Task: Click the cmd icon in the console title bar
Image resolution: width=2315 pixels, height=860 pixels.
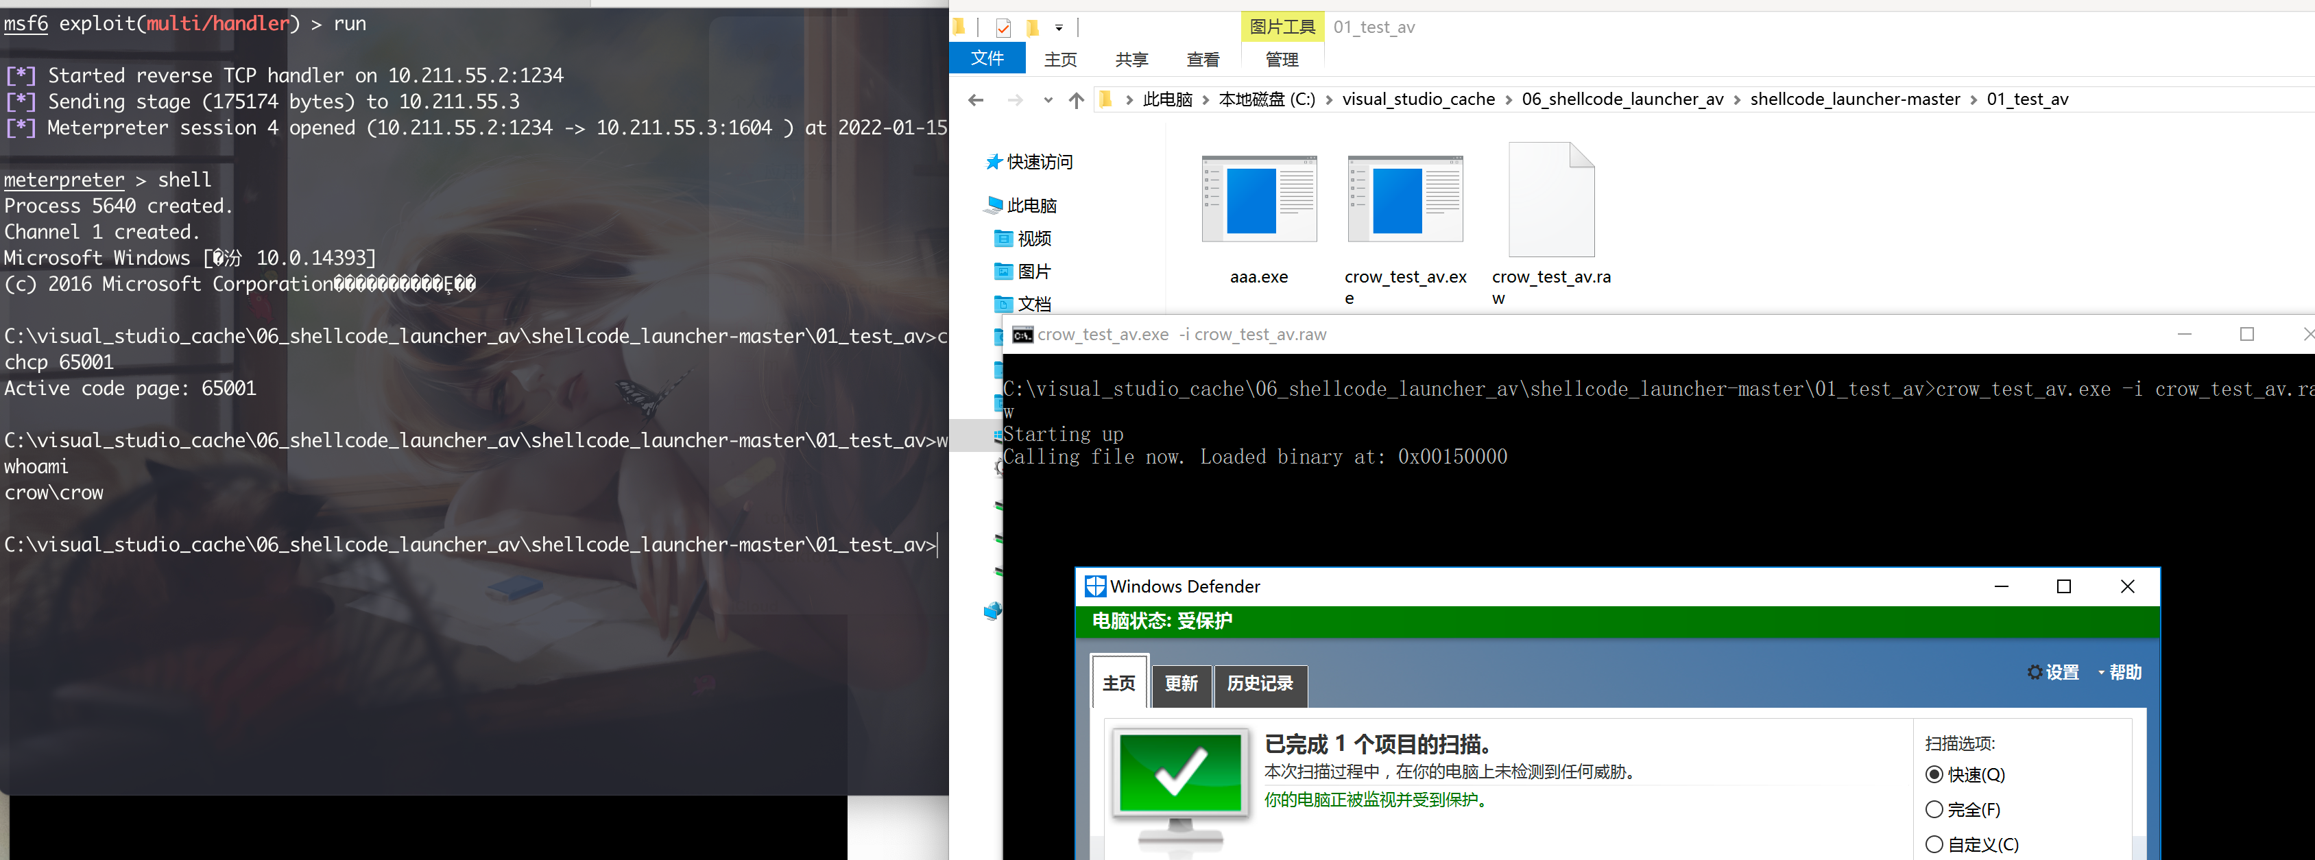Action: tap(1022, 335)
